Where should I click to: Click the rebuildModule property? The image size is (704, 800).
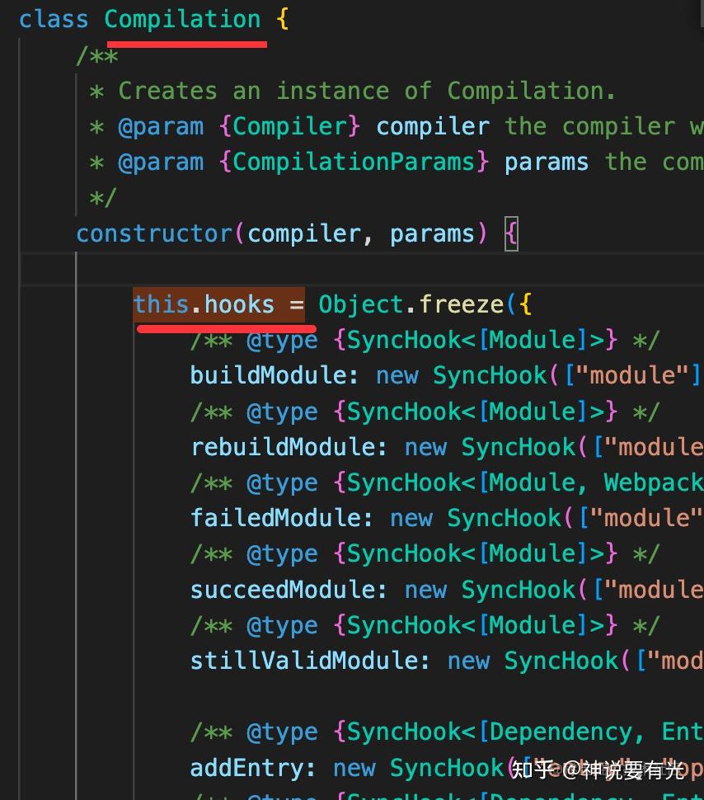tap(283, 448)
